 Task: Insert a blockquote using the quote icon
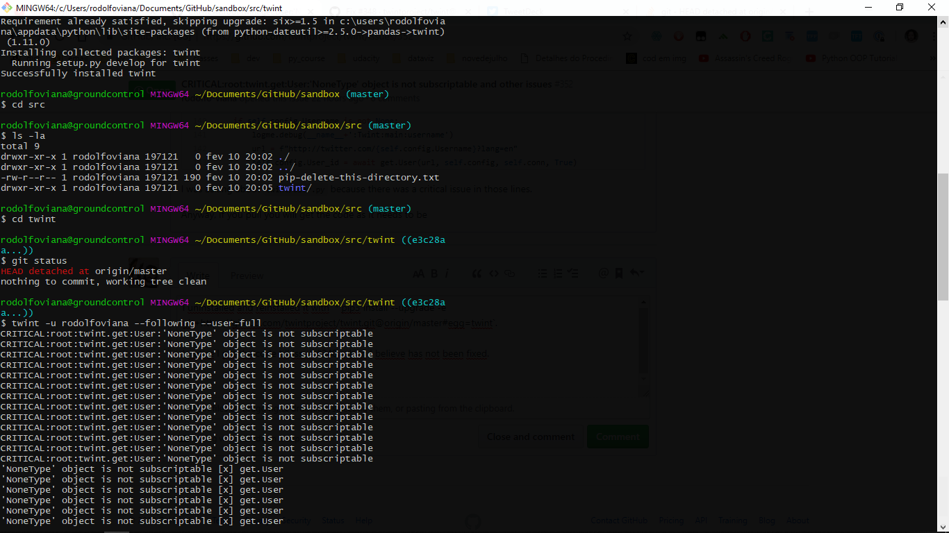477,273
